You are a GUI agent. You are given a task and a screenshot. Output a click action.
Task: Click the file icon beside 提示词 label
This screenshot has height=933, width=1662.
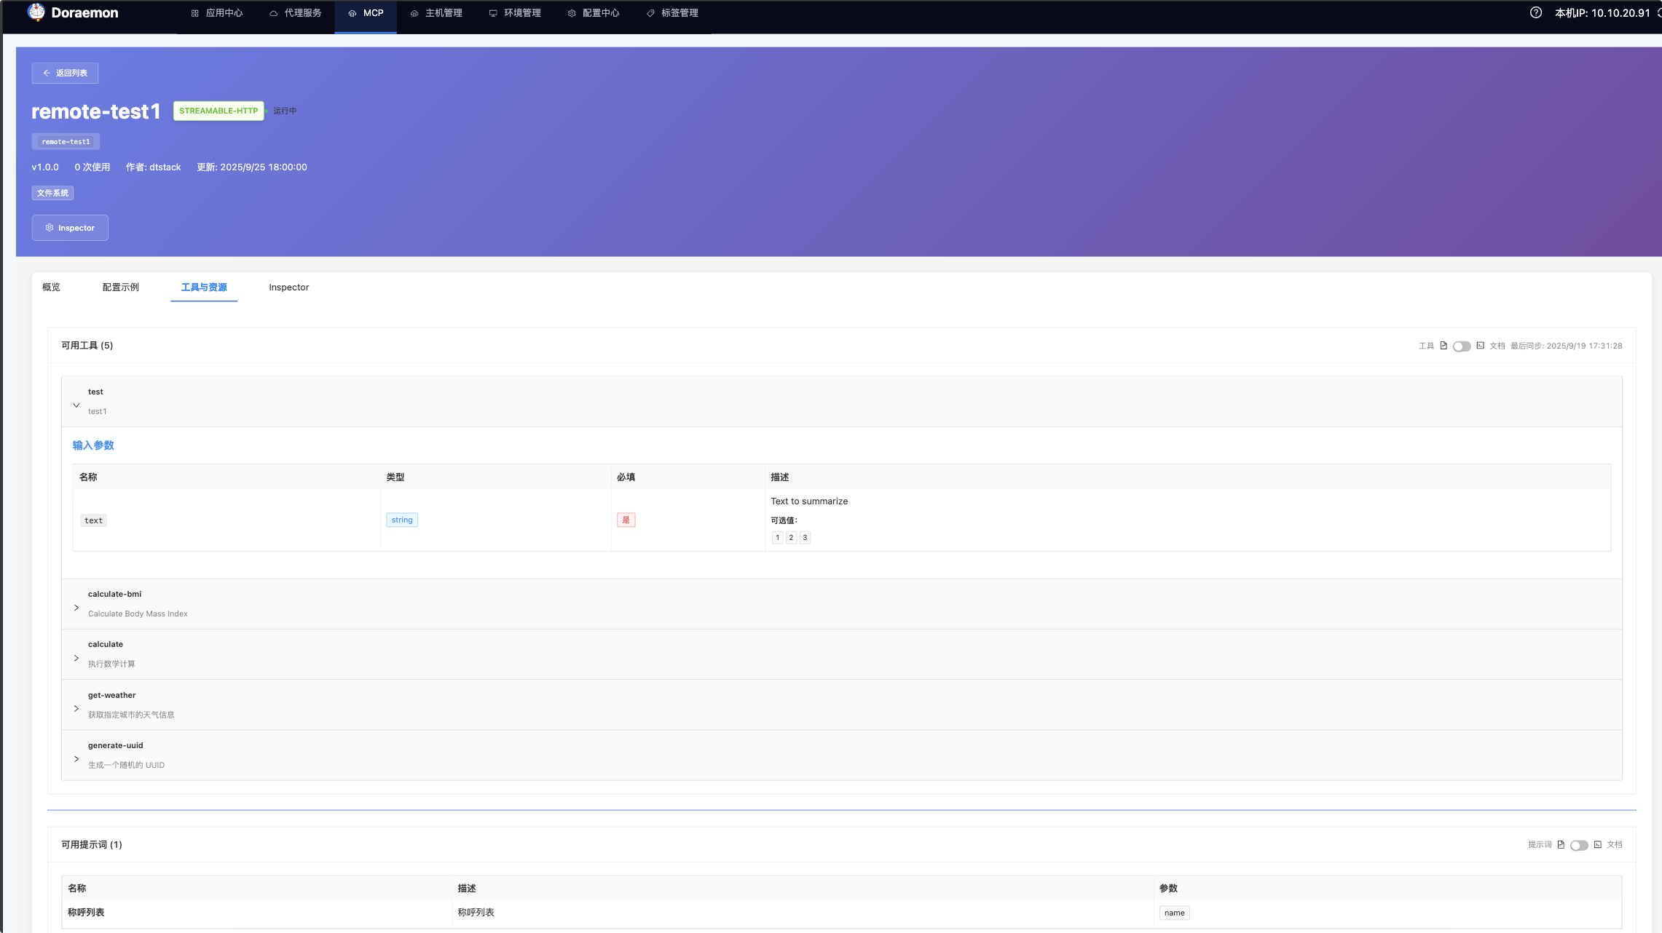(1561, 844)
